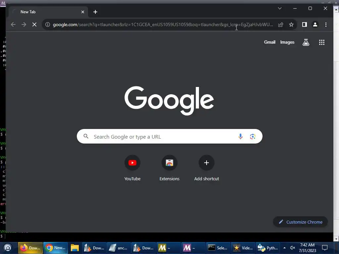This screenshot has width=339, height=254.
Task: Open the Chrome profile icon
Action: point(315,24)
